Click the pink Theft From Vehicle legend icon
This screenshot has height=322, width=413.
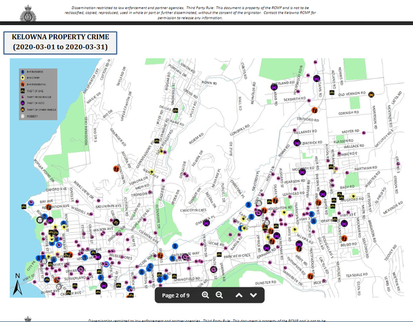coord(23,97)
